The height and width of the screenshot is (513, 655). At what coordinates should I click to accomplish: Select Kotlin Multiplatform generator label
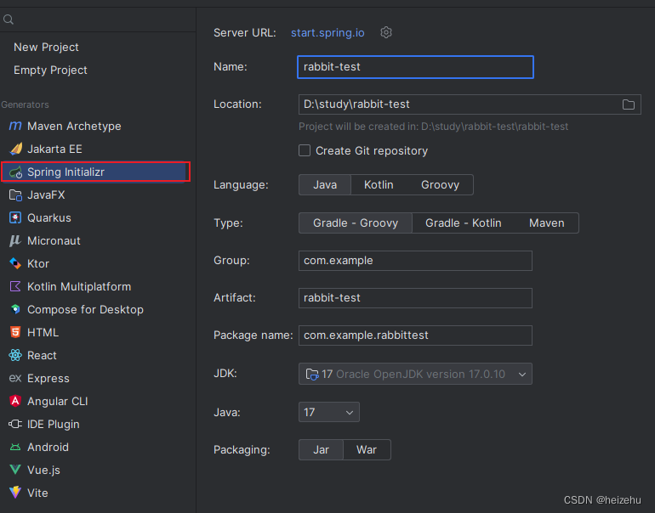(79, 286)
